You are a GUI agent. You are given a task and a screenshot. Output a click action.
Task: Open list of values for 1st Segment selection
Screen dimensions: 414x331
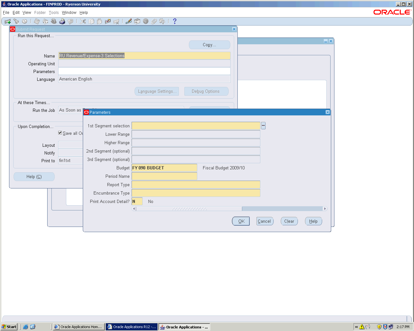[x=263, y=126]
